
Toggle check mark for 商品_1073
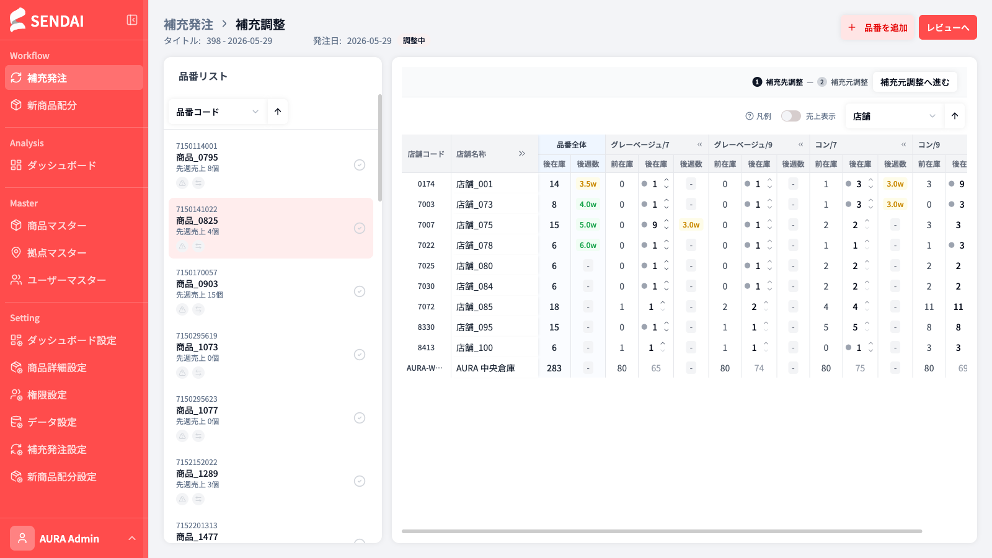[360, 355]
